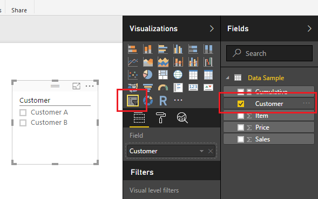Choose the 100% Stacked column chart icon
The width and height of the screenshot is (318, 199).
[x=208, y=49]
